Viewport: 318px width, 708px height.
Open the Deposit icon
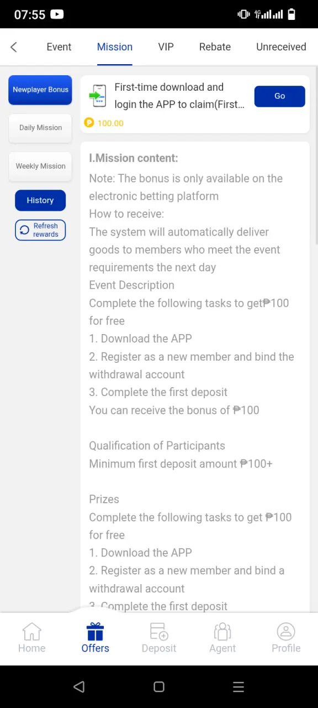click(x=159, y=631)
